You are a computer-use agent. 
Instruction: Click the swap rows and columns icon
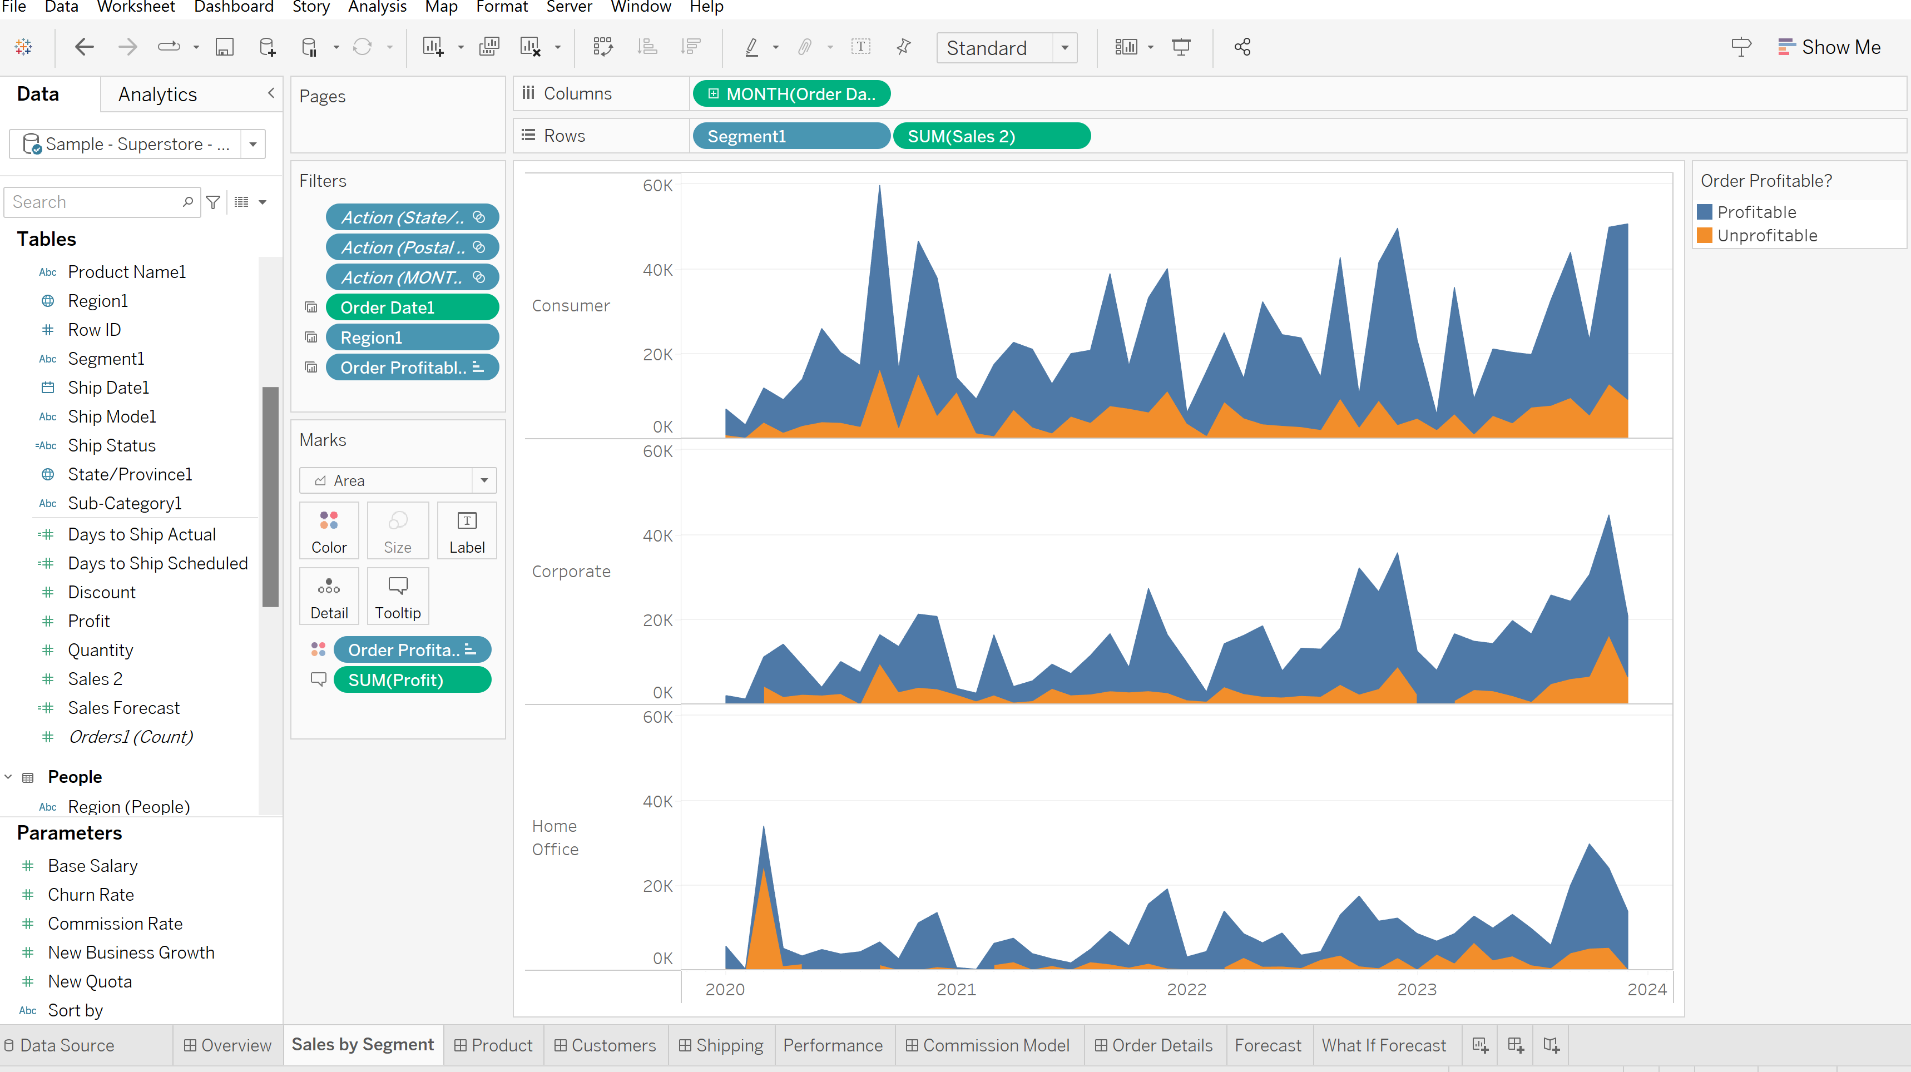click(x=603, y=47)
